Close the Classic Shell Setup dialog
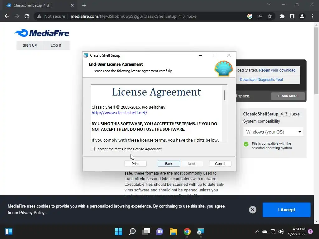The height and width of the screenshot is (239, 319). click(x=229, y=55)
